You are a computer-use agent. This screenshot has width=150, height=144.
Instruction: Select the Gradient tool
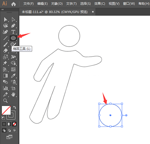[5, 76]
